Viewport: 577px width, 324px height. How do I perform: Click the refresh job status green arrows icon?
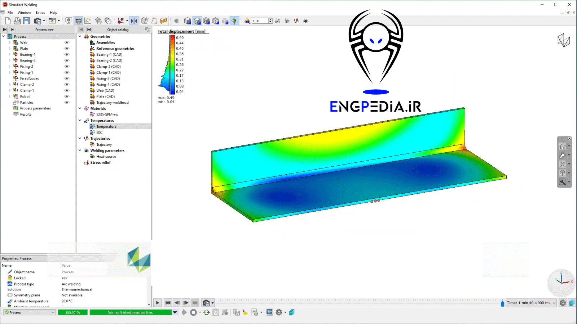coord(206,312)
